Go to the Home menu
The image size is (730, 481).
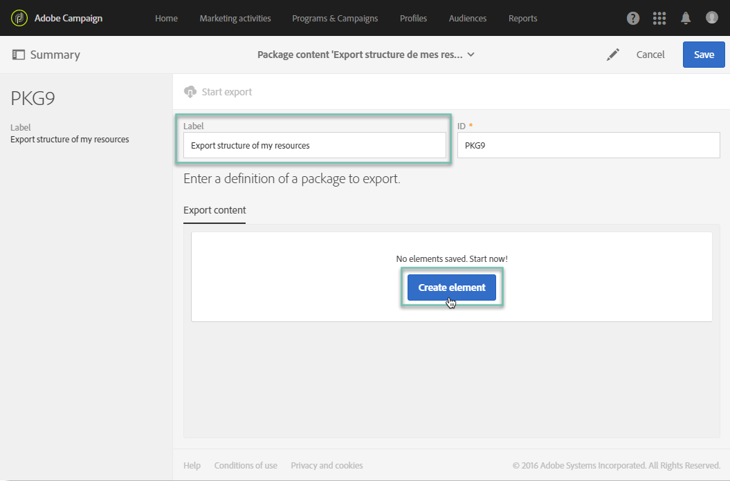click(166, 18)
